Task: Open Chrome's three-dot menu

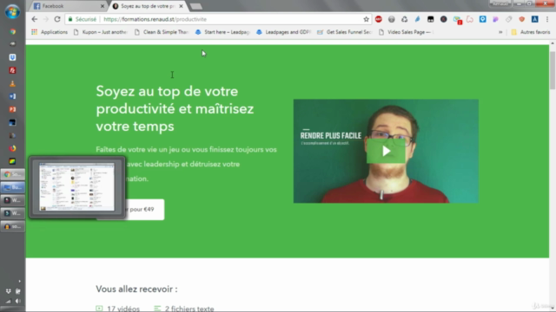Action: click(x=547, y=19)
